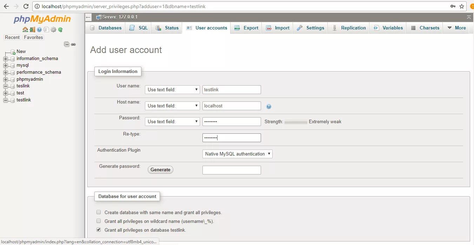Check Create database with same name option

pos(99,212)
